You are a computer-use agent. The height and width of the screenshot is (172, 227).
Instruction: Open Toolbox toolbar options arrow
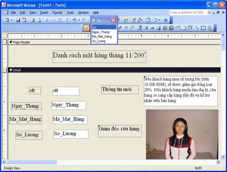[215, 28]
